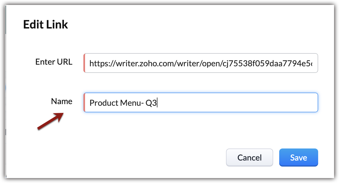The image size is (339, 183).
Task: Click the https prefix in the URL
Action: [x=97, y=64]
